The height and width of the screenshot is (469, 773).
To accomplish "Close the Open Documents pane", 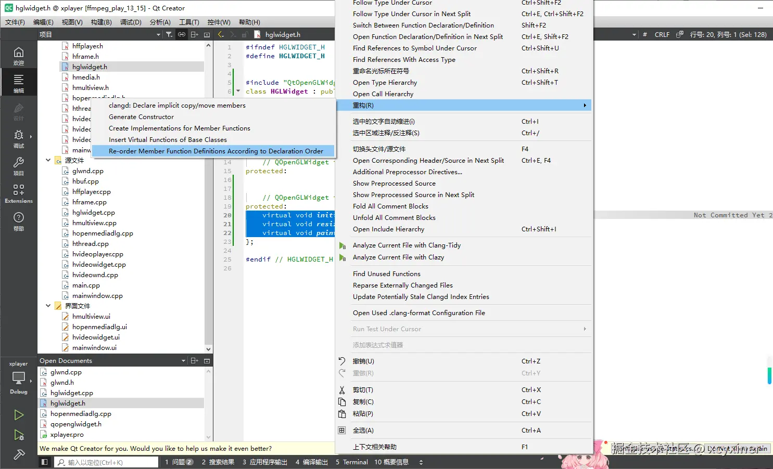I will pos(207,360).
